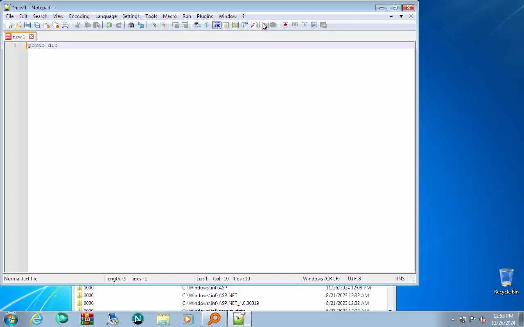Open the Edit menu

[x=23, y=16]
